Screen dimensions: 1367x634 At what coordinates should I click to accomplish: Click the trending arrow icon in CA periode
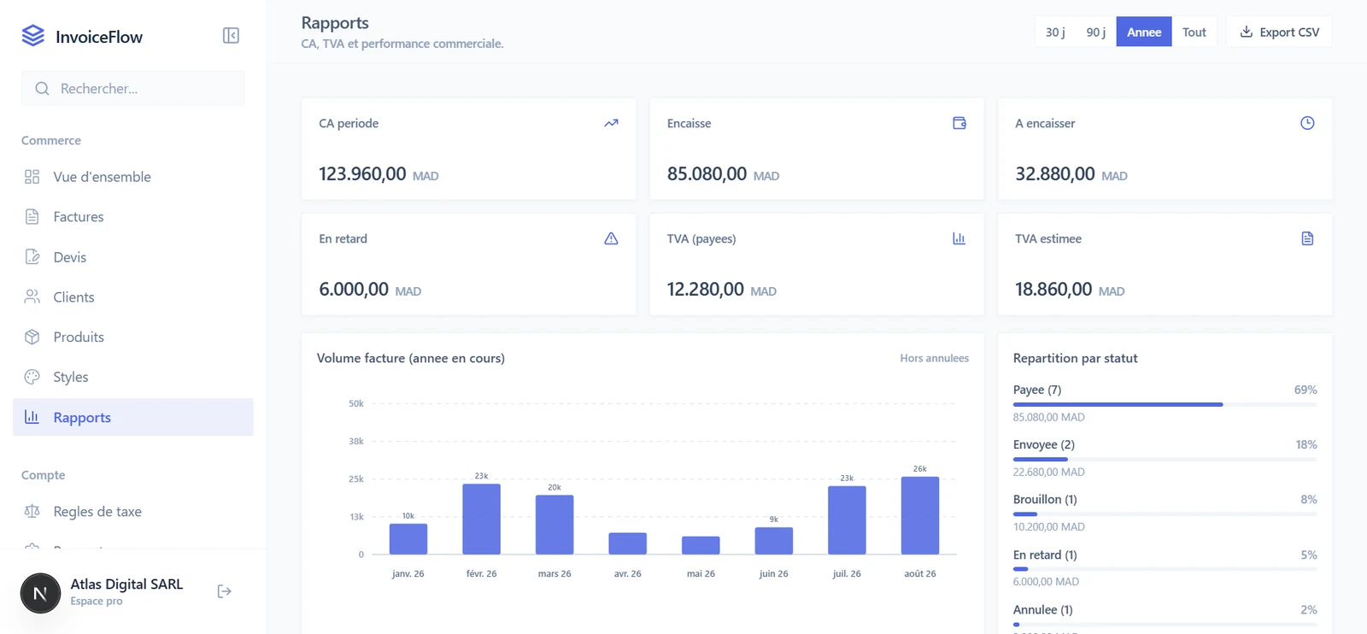(x=611, y=123)
